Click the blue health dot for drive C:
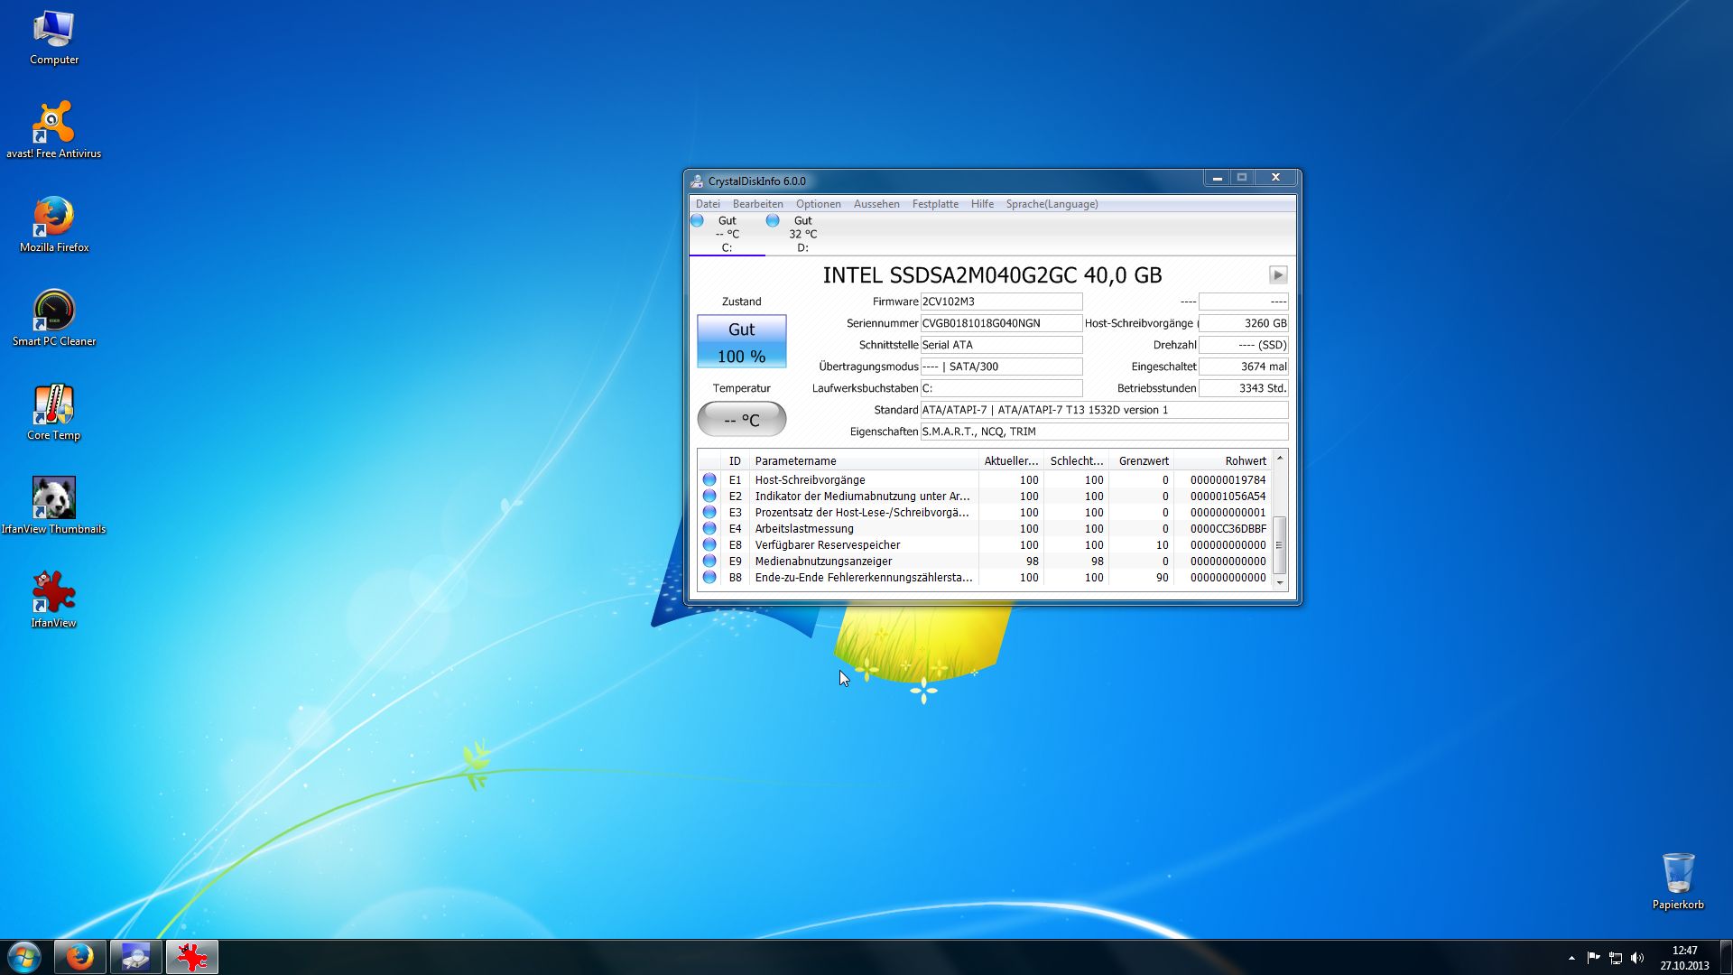The image size is (1733, 975). (697, 220)
